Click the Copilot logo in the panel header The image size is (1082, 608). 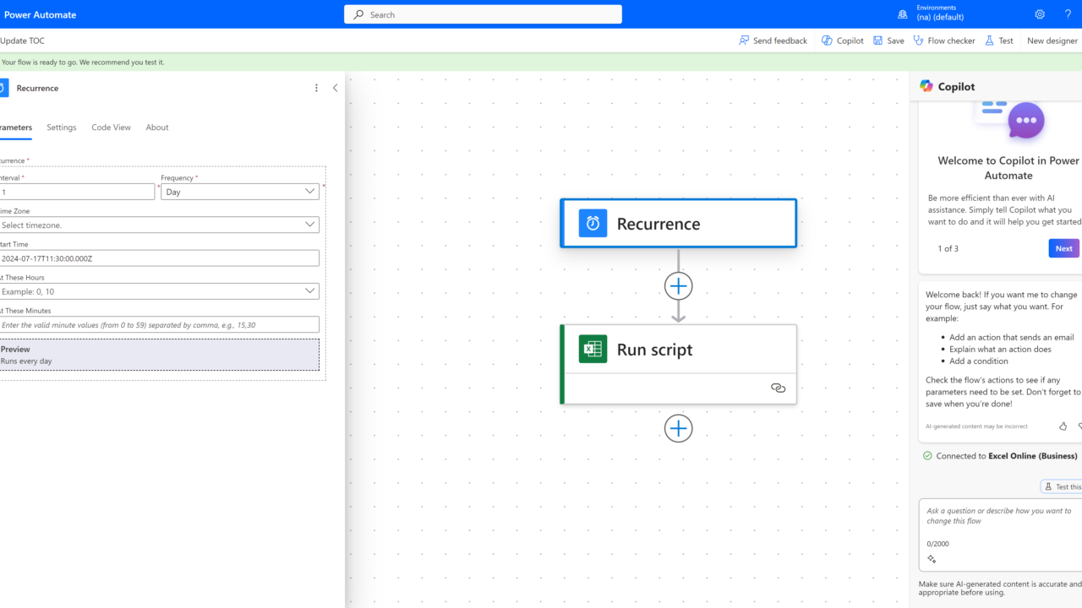click(x=926, y=86)
